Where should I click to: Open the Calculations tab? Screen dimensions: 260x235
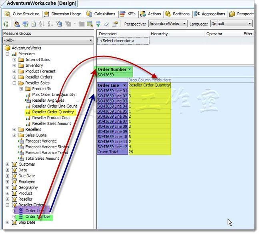(101, 14)
